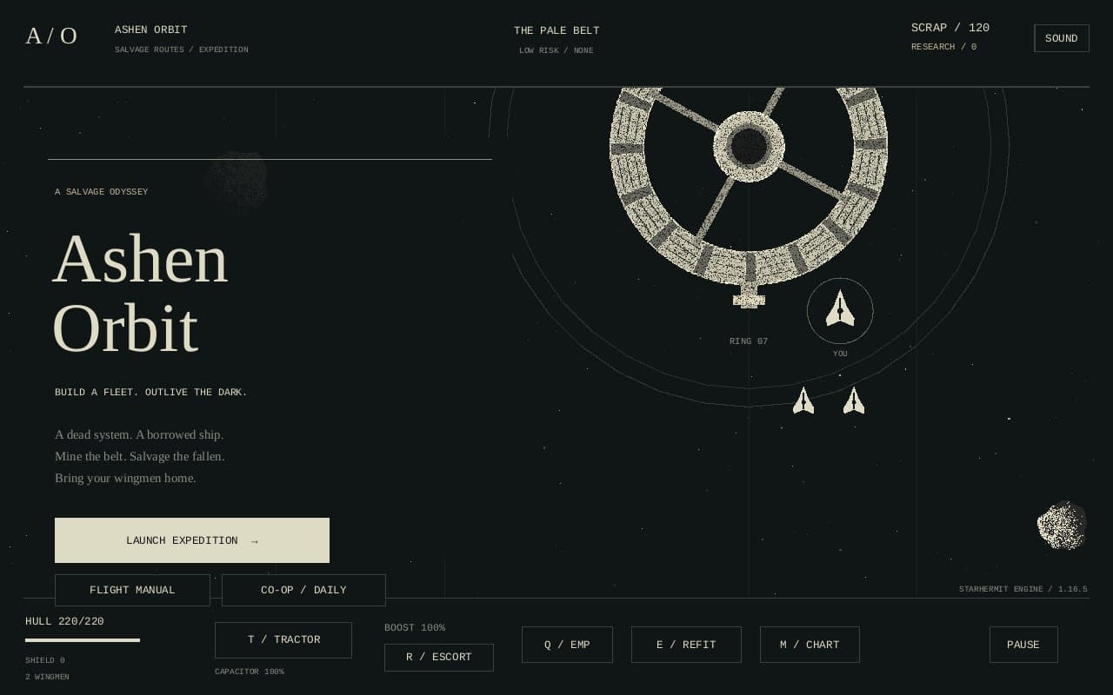1113x695 pixels.
Task: Click STARHERMIT ENGINE / 1.16.5 version text
Action: 1023,589
